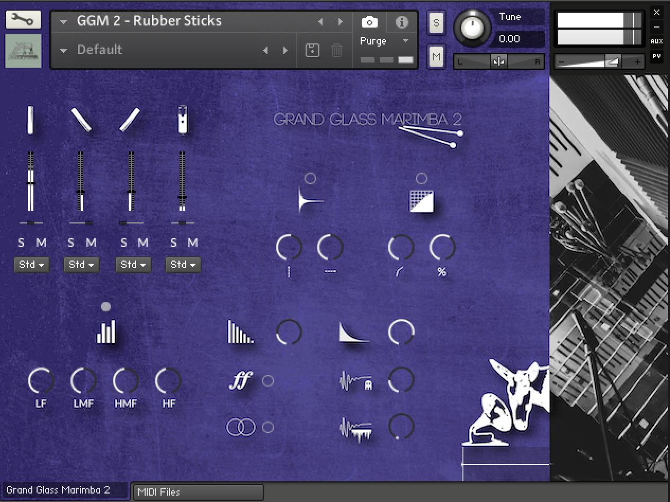Open instrument edit mode with the wrench icon
The image size is (670, 502).
[23, 20]
